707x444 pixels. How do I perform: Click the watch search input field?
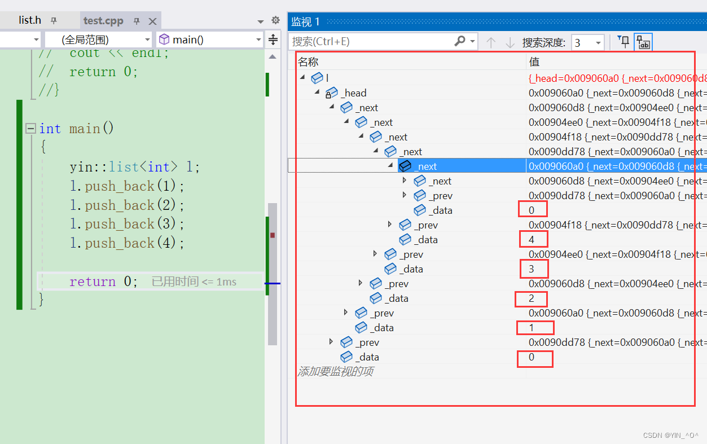pos(371,42)
